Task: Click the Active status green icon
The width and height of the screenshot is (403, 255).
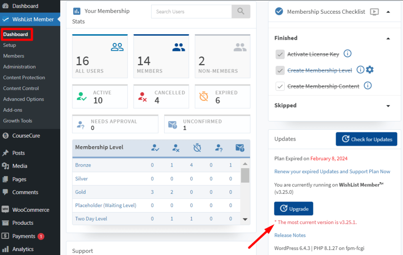Action: click(81, 96)
